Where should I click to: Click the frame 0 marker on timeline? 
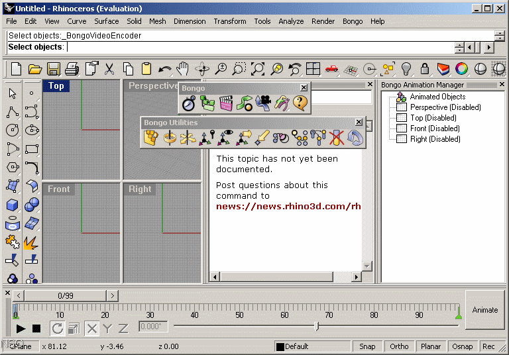16,312
